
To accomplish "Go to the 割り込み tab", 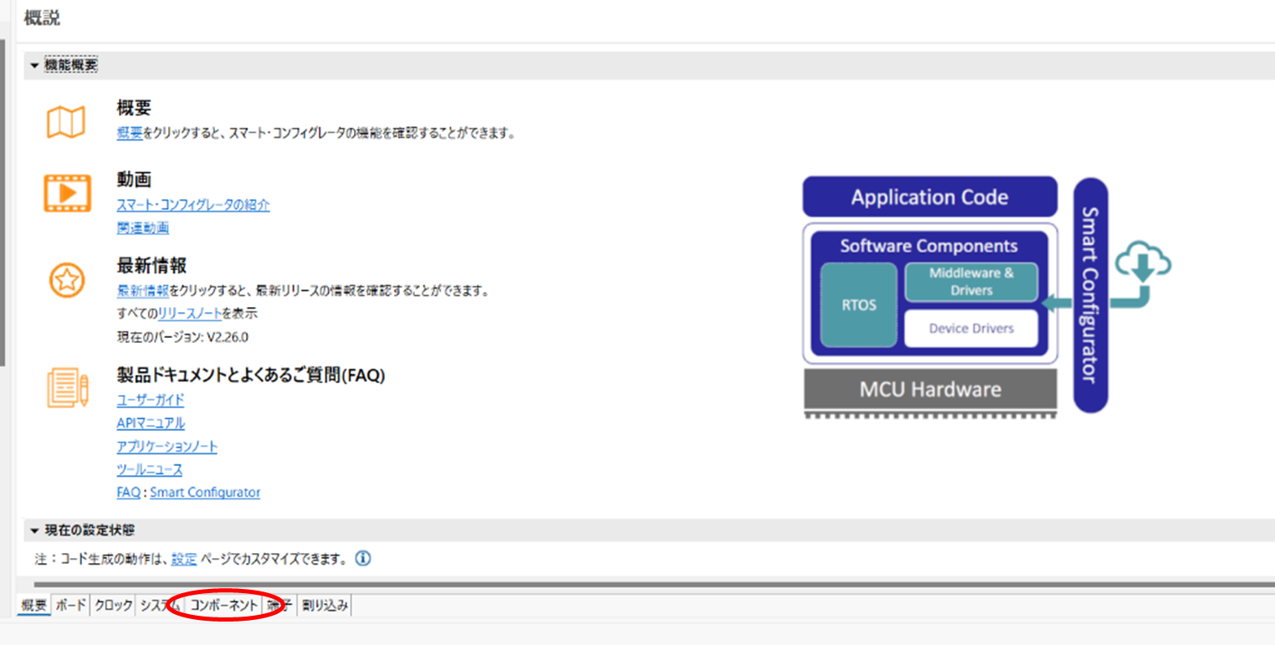I will [x=325, y=606].
